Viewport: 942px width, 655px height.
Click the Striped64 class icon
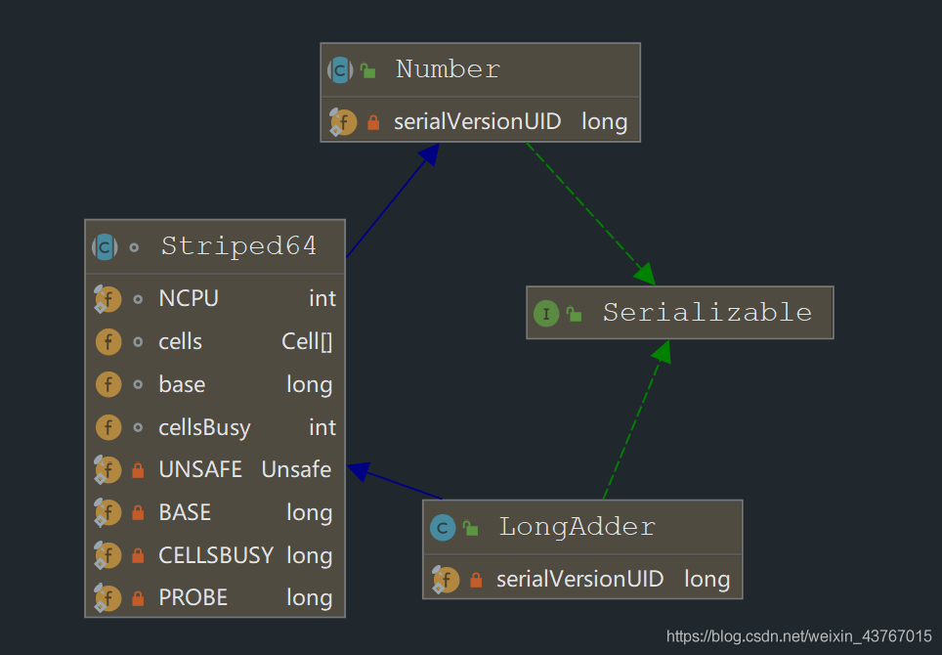[105, 246]
